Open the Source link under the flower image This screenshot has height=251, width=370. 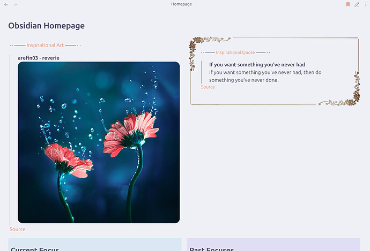tap(18, 229)
